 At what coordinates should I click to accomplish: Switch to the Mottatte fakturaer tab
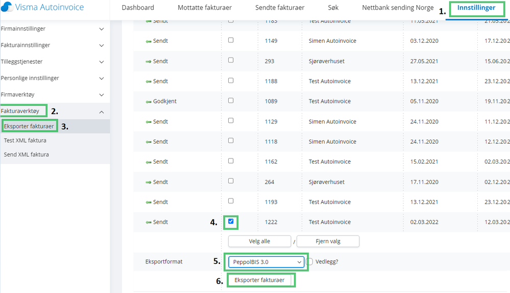click(205, 8)
